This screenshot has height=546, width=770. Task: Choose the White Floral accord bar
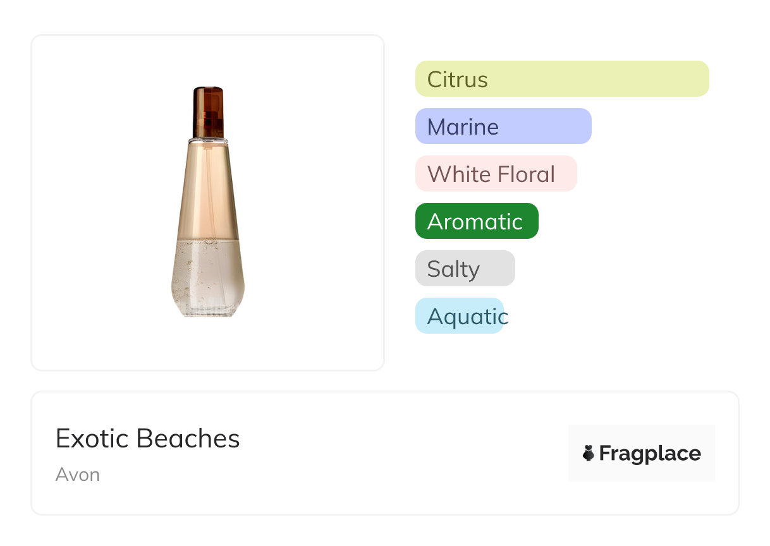pos(496,174)
